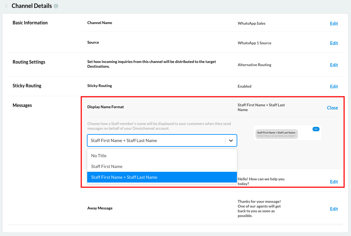Click the gray preview message bubble
Image resolution: width=351 pixels, height=236 pixels.
[277, 134]
